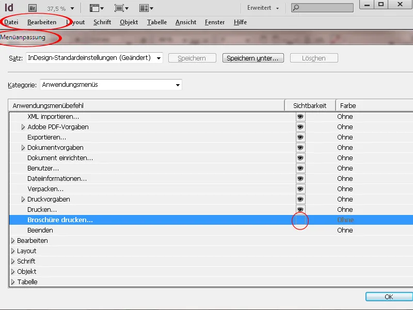Click the search magnifier icon
The width and height of the screenshot is (413, 310).
[296, 8]
